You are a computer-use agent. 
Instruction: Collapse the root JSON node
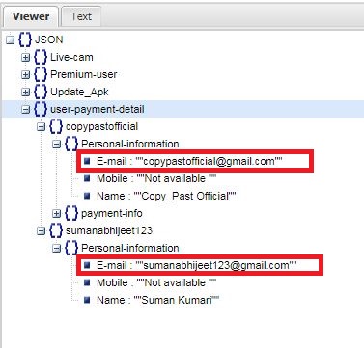click(x=11, y=40)
